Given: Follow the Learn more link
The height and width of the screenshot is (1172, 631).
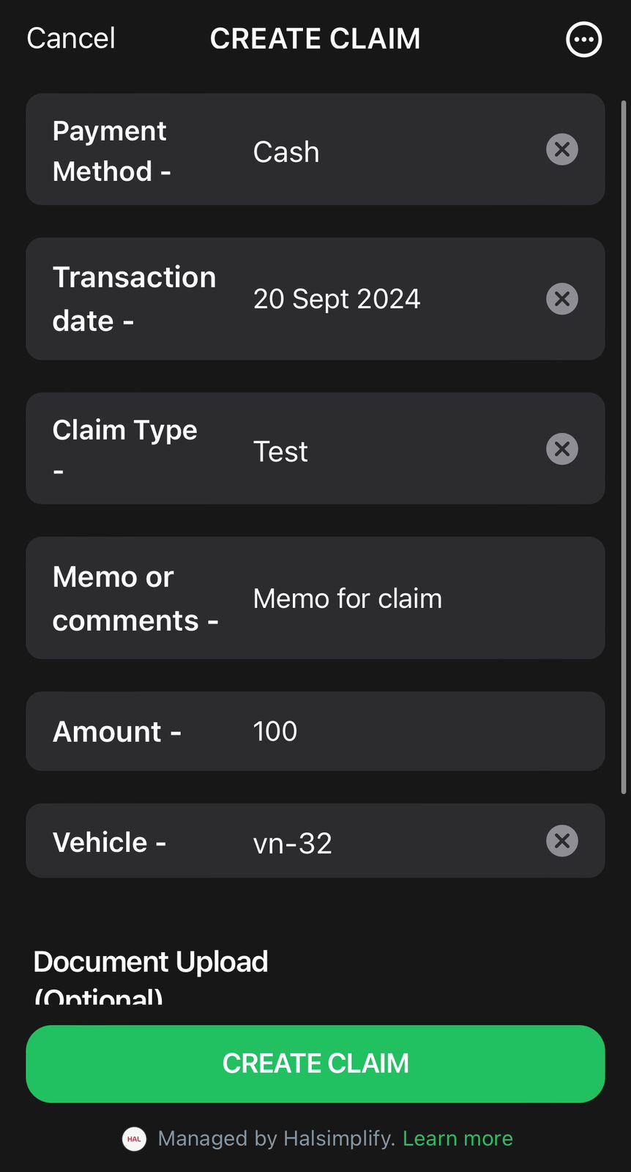Looking at the screenshot, I should (x=458, y=1138).
